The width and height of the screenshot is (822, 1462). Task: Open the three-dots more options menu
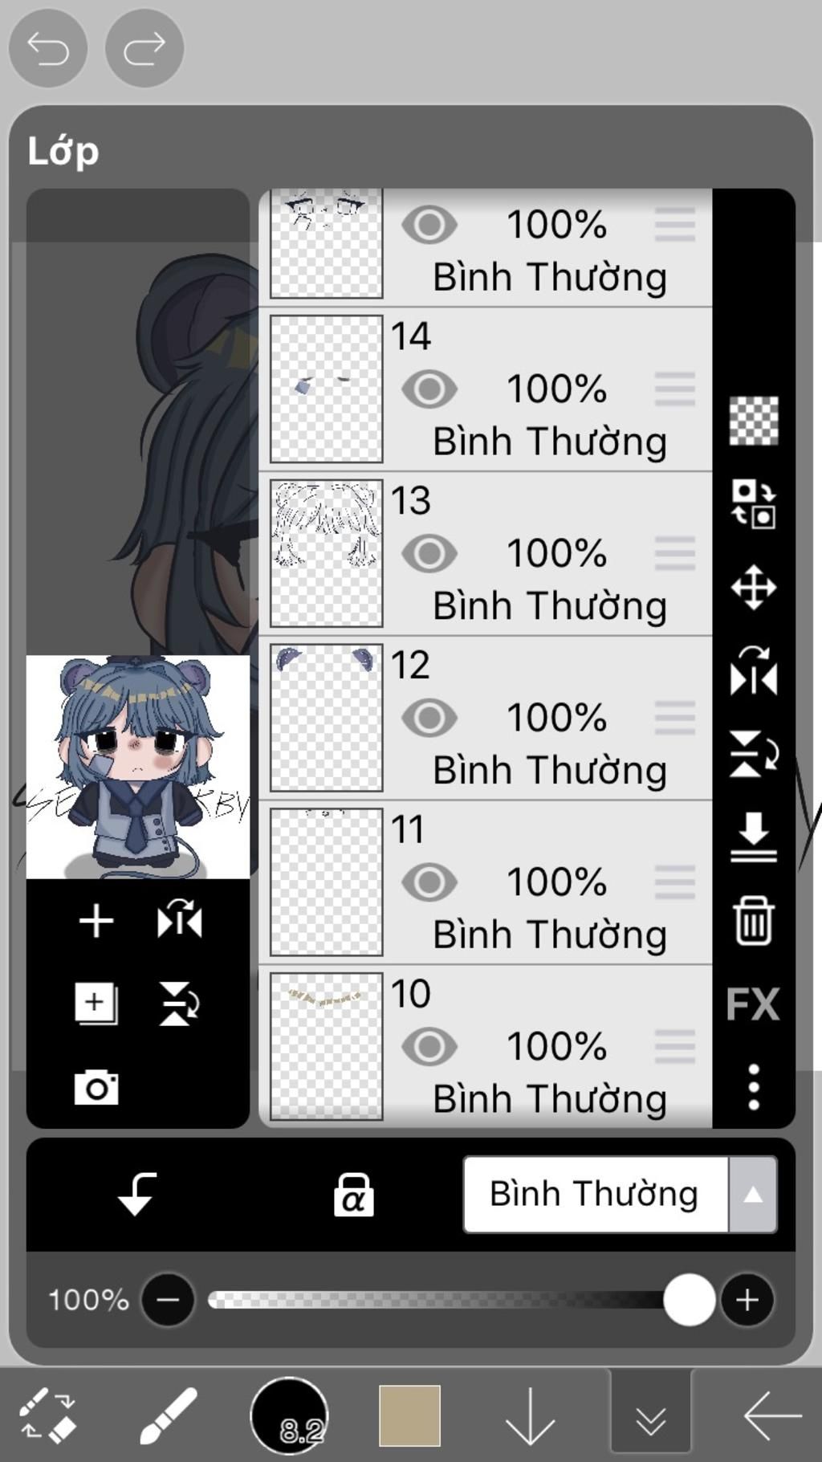753,1087
